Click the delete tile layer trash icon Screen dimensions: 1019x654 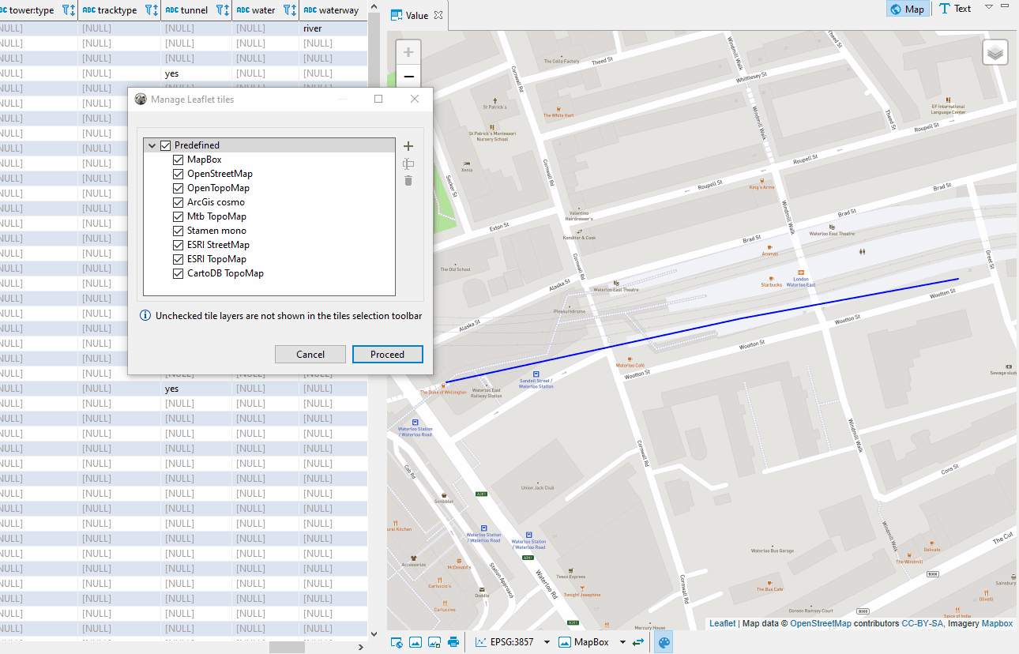pos(408,181)
